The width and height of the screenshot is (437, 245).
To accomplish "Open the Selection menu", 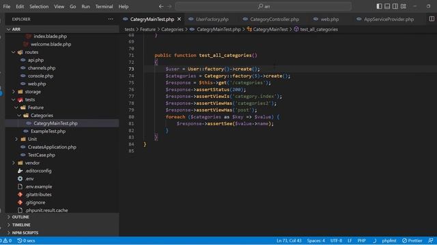I will tap(39, 6).
